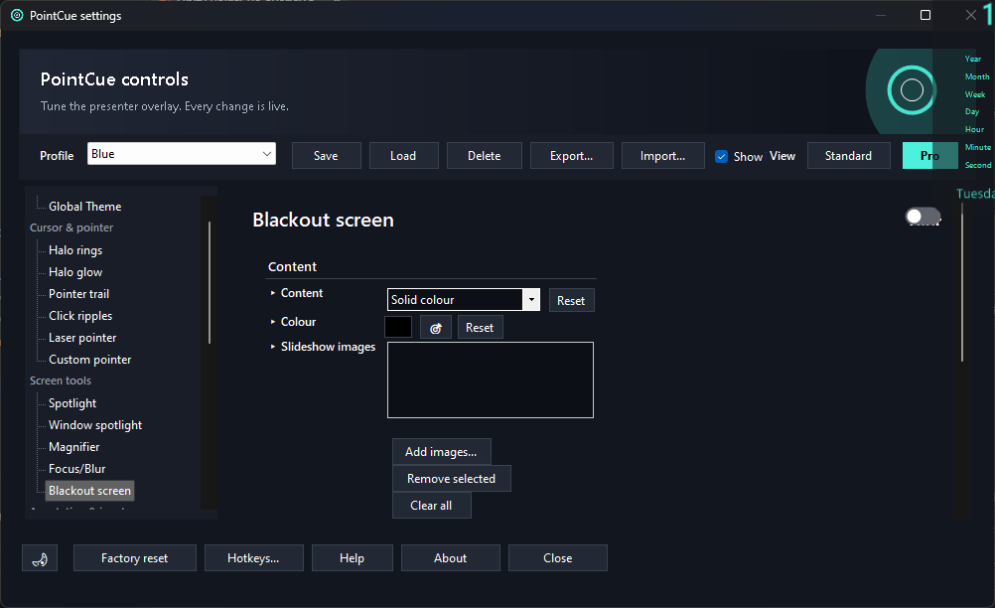
Task: Delete the selected profile
Action: click(x=485, y=156)
